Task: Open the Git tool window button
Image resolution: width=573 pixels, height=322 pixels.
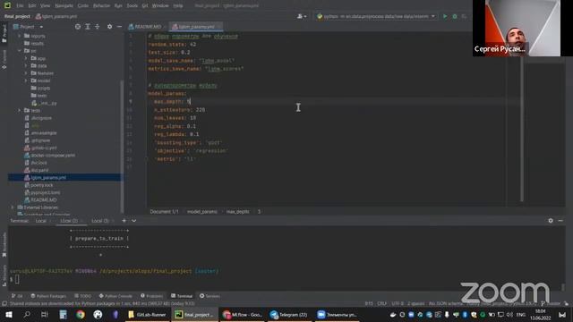Action: point(17,296)
